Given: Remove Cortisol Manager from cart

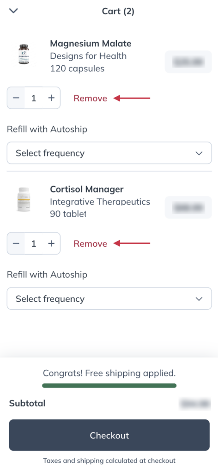Looking at the screenshot, I should click(90, 243).
